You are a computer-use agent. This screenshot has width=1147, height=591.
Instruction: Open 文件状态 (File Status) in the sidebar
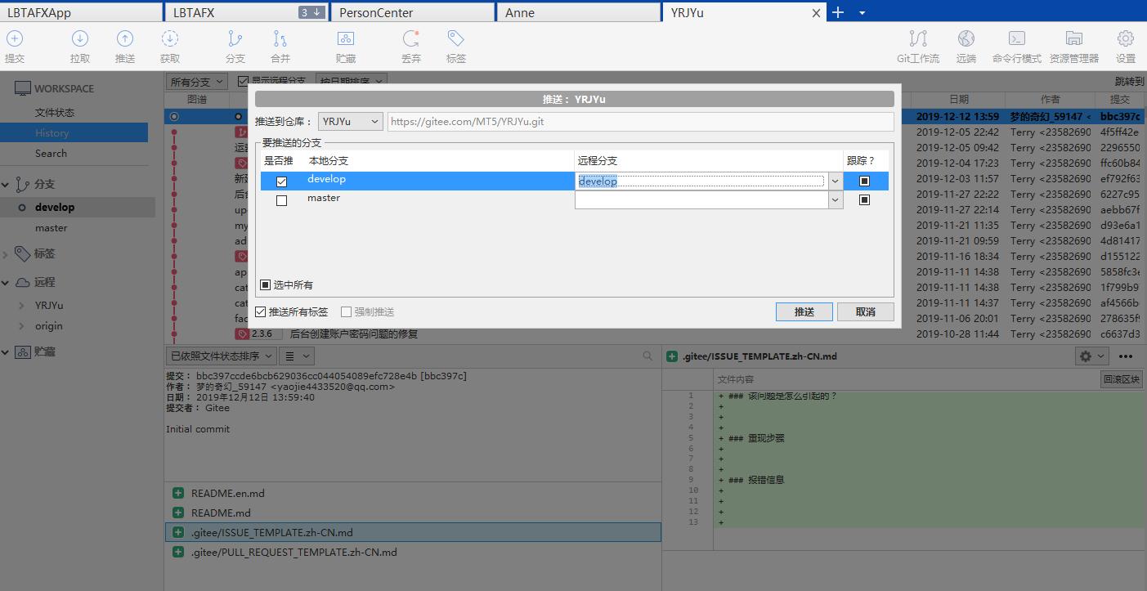(x=55, y=112)
